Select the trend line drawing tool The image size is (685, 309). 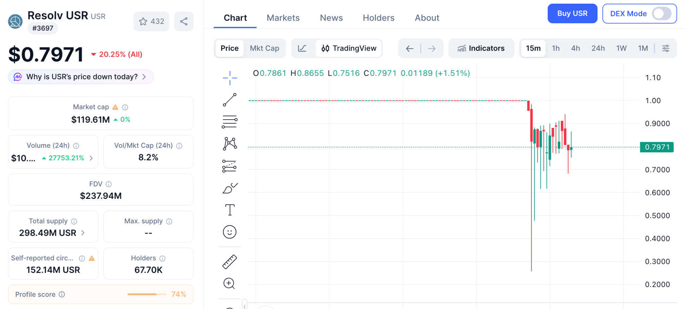click(230, 100)
